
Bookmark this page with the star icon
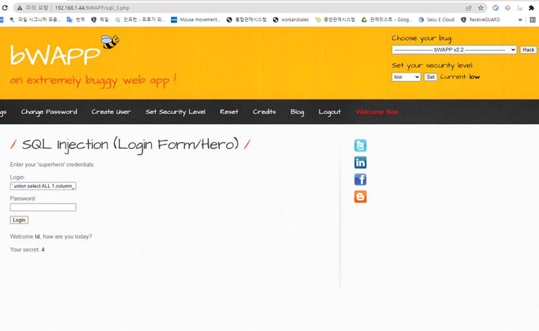480,8
